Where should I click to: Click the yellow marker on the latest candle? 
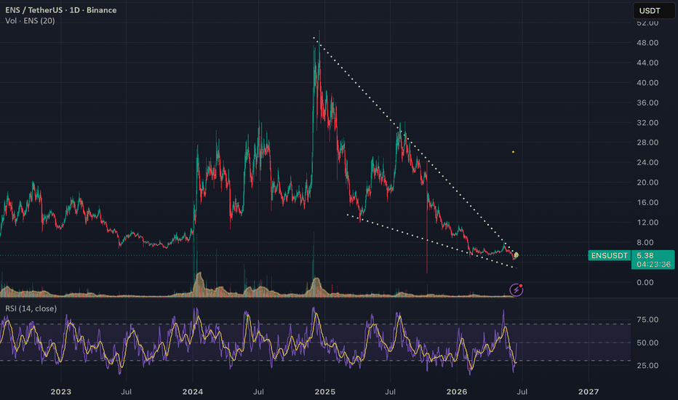click(x=516, y=255)
